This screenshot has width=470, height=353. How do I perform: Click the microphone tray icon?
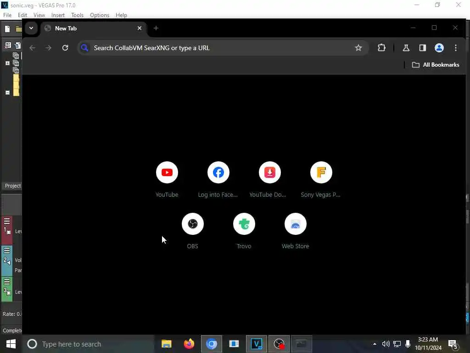point(408,344)
